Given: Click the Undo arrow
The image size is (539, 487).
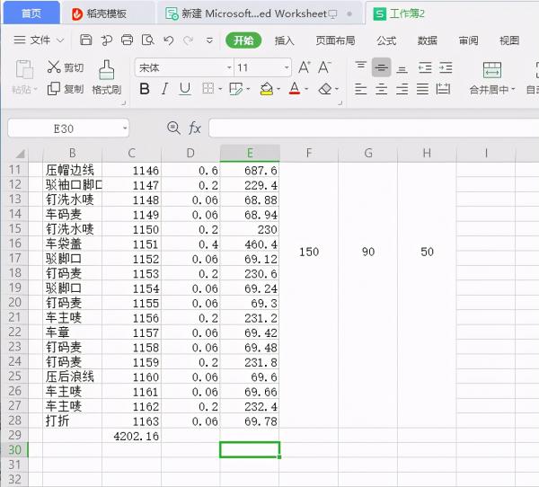Looking at the screenshot, I should (169, 40).
